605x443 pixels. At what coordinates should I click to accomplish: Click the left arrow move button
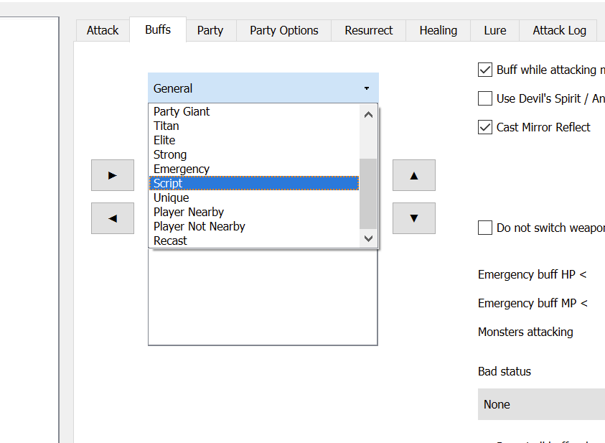[x=113, y=218]
